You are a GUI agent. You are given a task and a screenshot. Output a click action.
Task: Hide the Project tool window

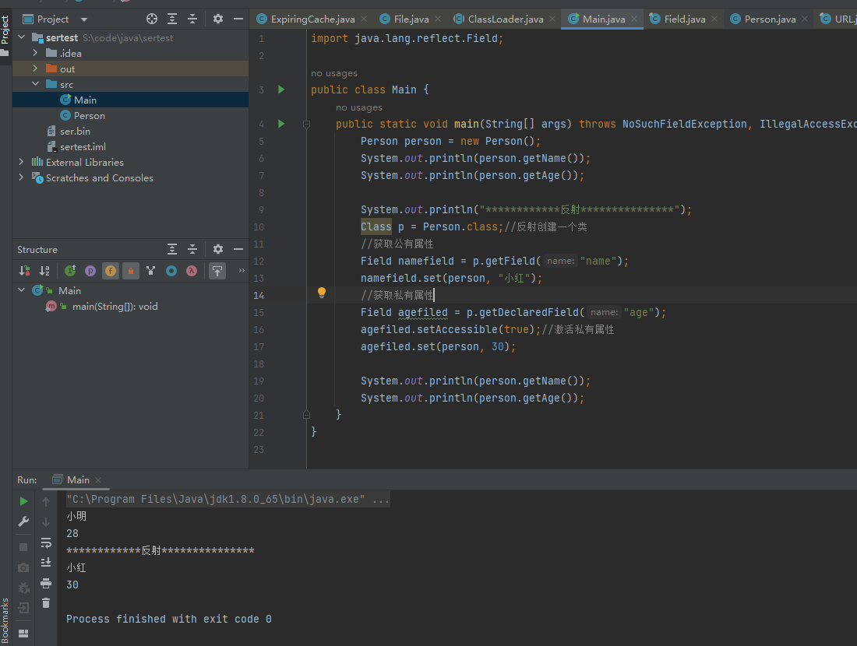point(238,19)
